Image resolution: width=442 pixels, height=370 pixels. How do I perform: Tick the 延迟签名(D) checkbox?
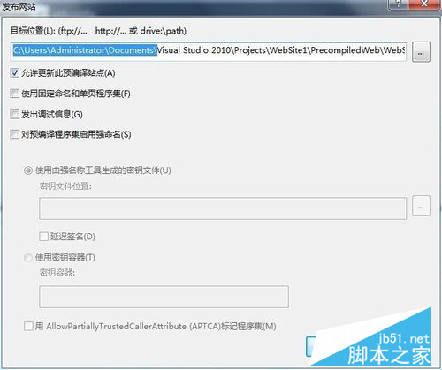click(43, 237)
